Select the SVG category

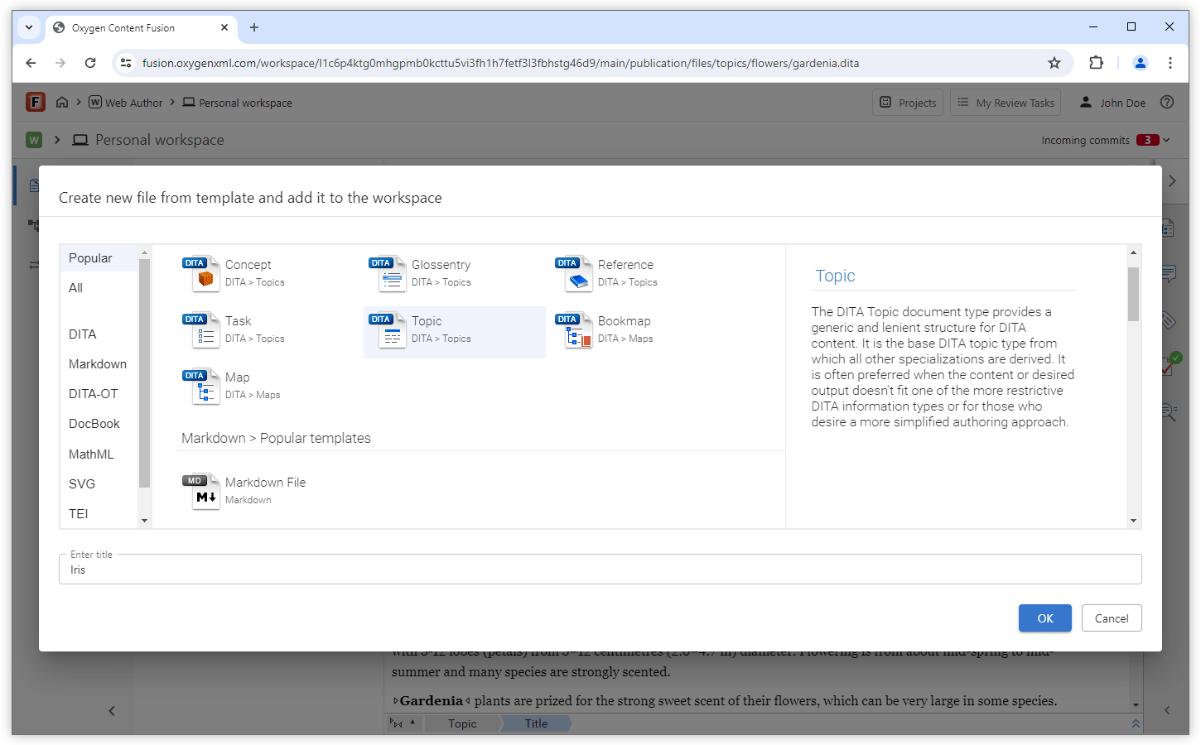99,484
